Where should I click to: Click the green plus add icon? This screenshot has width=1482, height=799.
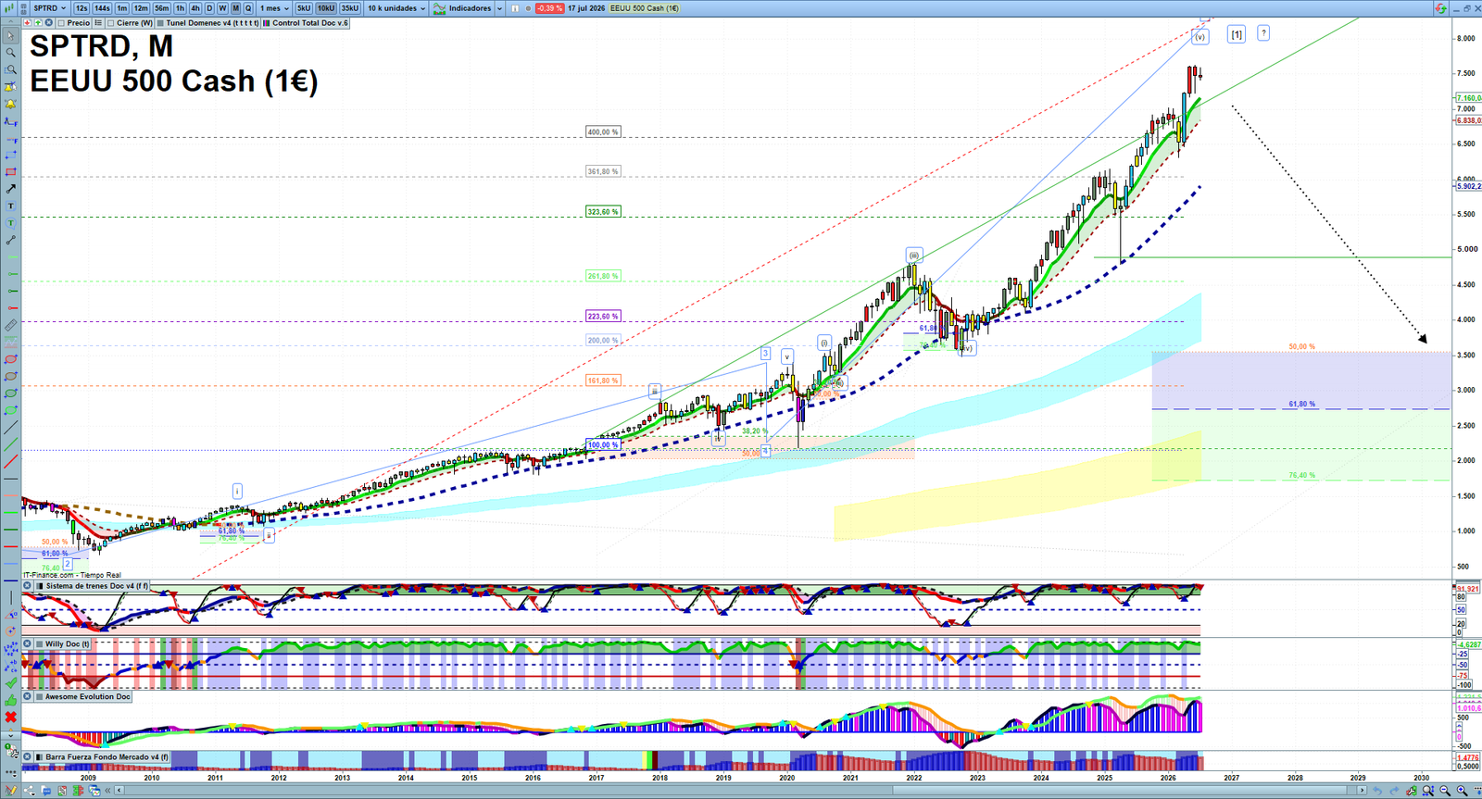pyautogui.click(x=38, y=23)
